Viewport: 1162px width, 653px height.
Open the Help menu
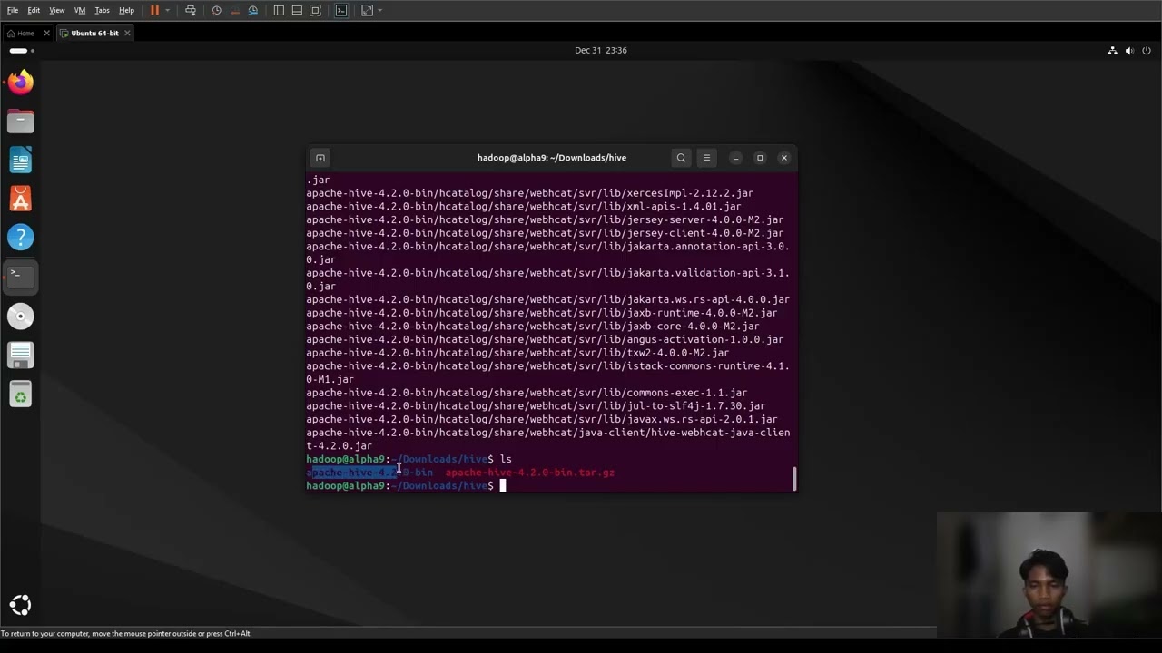(127, 10)
